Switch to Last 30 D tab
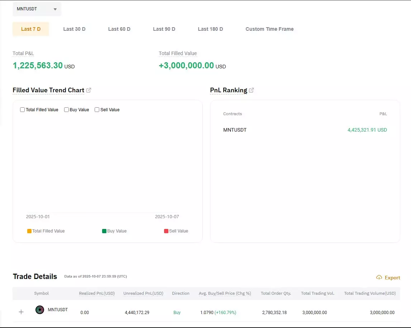 (74, 29)
